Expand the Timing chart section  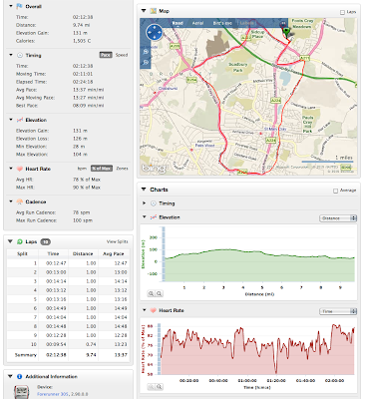(x=144, y=203)
